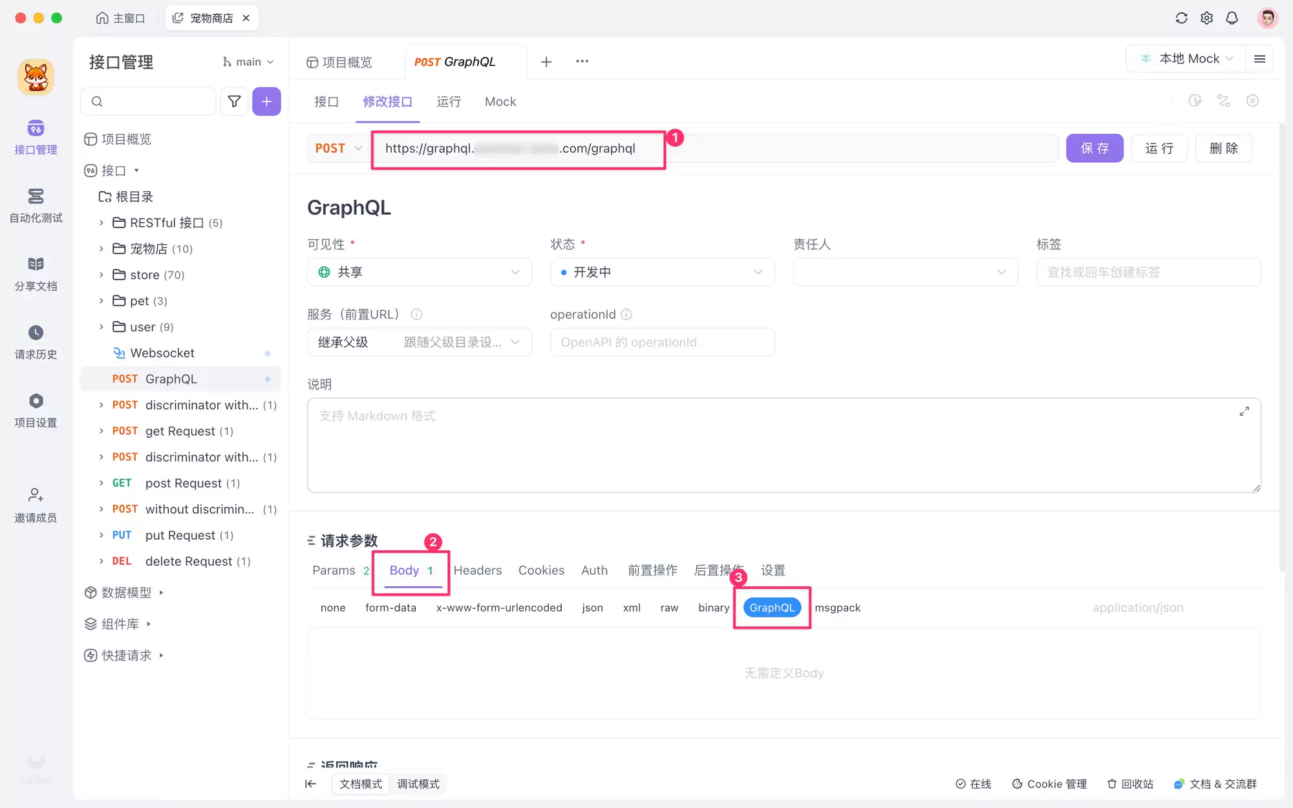Viewport: 1293px width, 808px height.
Task: Switch to the 运行 tab
Action: click(449, 101)
